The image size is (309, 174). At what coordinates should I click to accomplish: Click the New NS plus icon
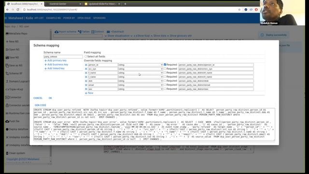[x=7, y=42]
